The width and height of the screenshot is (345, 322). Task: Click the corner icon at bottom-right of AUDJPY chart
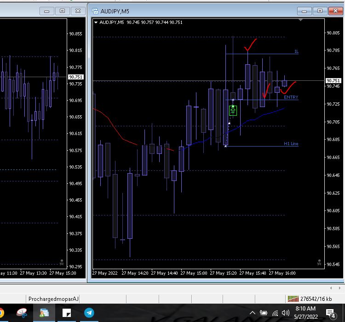319,263
